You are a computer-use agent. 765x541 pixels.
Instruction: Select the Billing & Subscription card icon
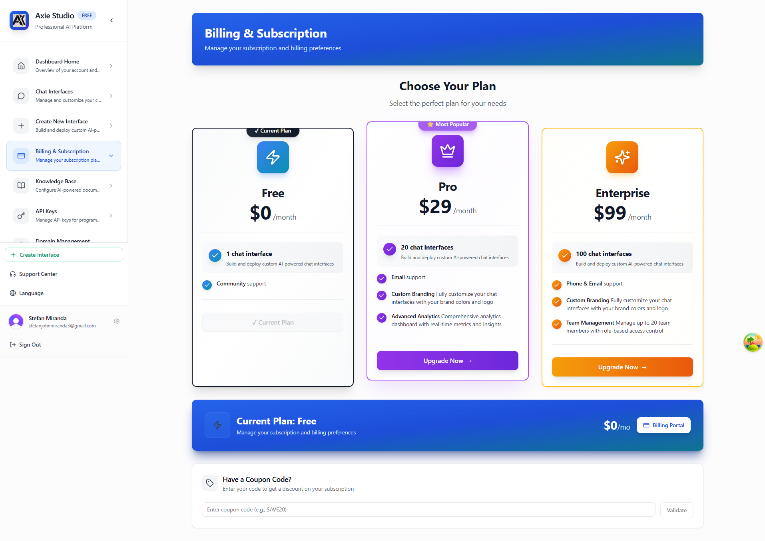(x=21, y=156)
